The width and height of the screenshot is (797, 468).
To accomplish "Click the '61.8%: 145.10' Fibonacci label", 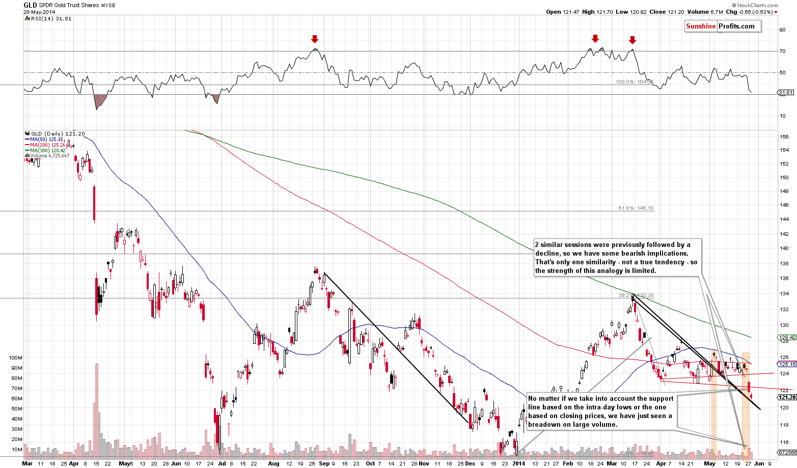I will pyautogui.click(x=636, y=208).
